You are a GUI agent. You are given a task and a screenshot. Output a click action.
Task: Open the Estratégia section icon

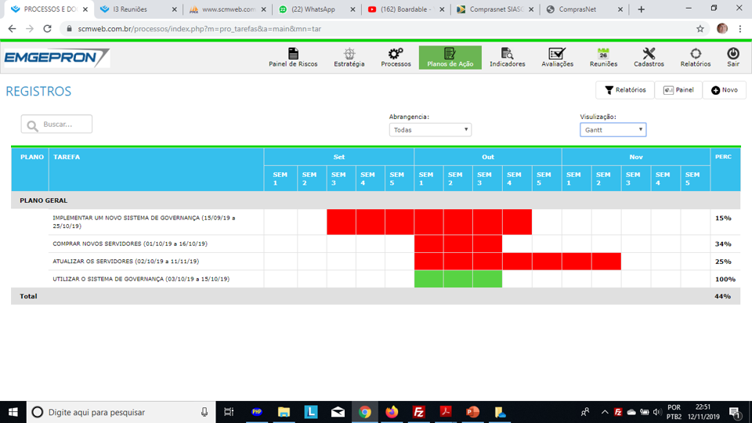tap(349, 57)
